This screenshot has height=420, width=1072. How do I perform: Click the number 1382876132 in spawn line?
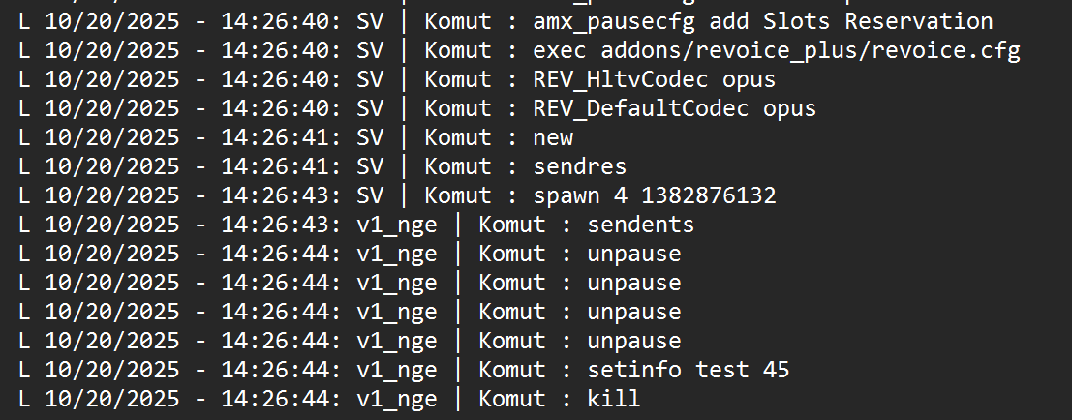709,196
